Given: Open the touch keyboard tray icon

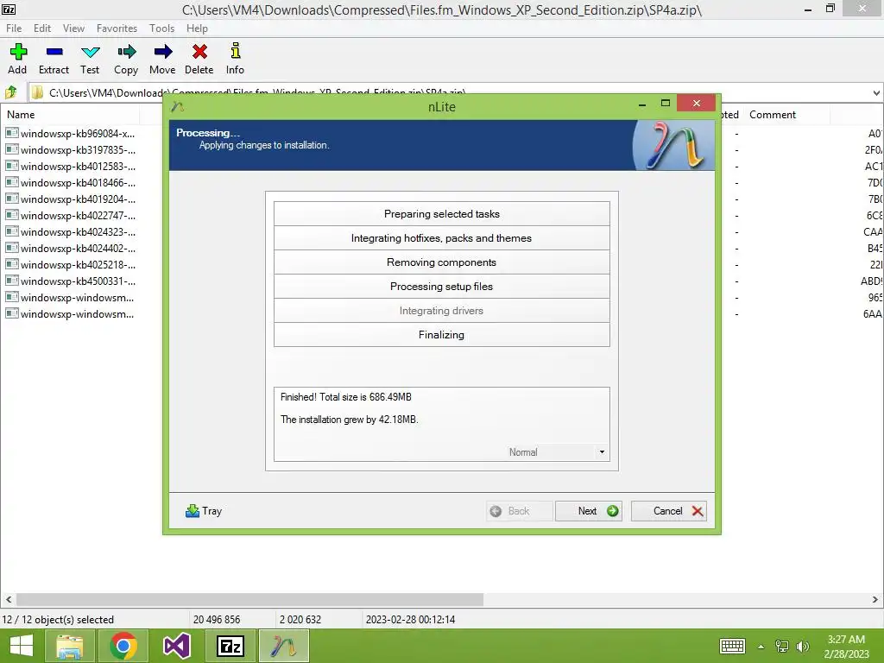Looking at the screenshot, I should 732,646.
